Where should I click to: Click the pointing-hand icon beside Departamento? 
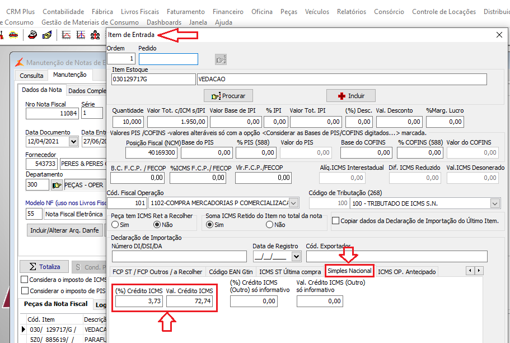(x=57, y=185)
